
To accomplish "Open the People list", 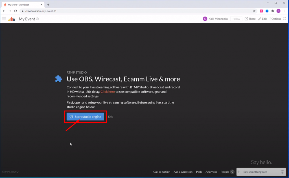I will (x=227, y=172).
